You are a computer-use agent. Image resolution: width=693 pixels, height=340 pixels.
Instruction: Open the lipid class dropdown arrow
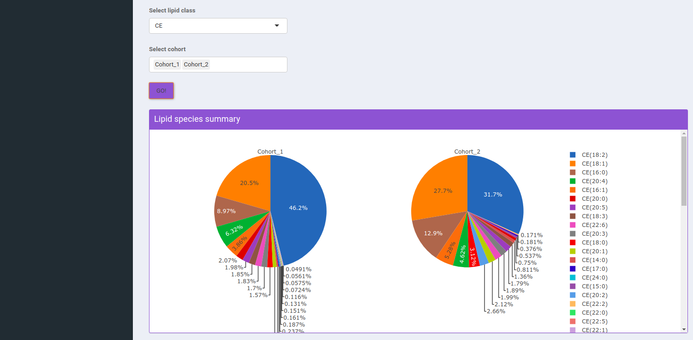coord(277,26)
